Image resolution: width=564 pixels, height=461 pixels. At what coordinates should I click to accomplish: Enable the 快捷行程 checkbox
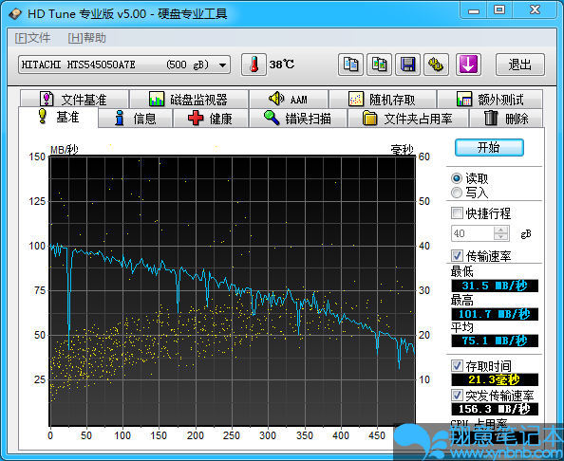pos(457,213)
